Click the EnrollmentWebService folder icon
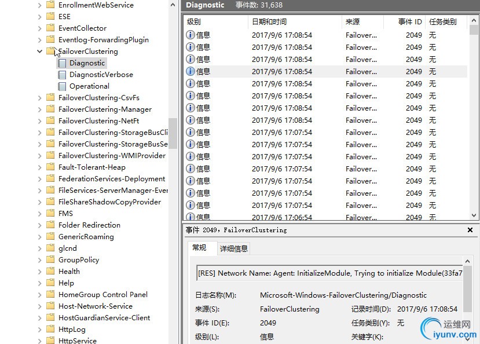Image resolution: width=480 pixels, height=344 pixels. (x=50, y=5)
